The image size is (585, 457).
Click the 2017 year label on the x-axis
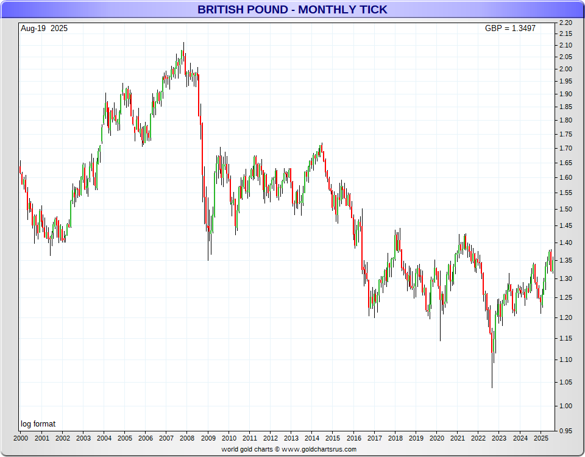click(x=375, y=438)
